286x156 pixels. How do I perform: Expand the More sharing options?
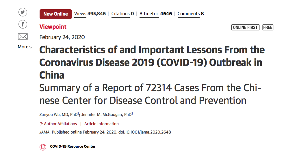(25, 47)
